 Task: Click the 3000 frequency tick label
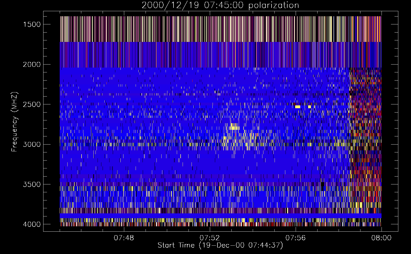point(32,145)
